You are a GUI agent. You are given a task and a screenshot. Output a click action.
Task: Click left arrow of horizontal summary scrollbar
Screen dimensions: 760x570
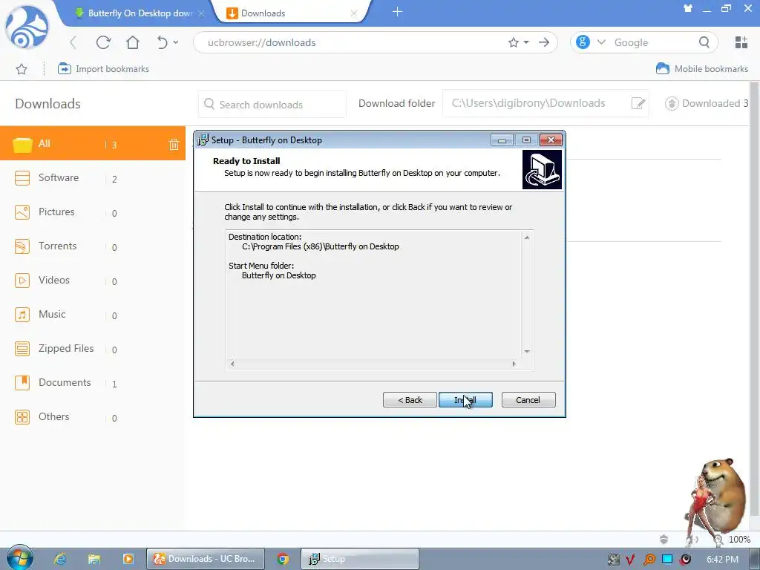(x=232, y=364)
